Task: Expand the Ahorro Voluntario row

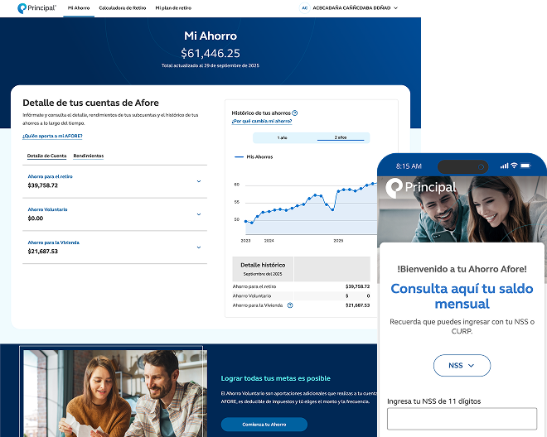Action: pyautogui.click(x=114, y=214)
